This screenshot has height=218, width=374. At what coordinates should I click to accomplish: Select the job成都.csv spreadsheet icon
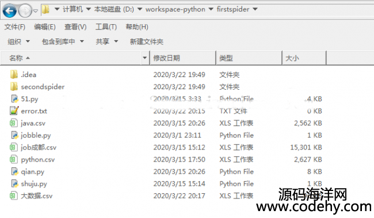[x=14, y=147]
